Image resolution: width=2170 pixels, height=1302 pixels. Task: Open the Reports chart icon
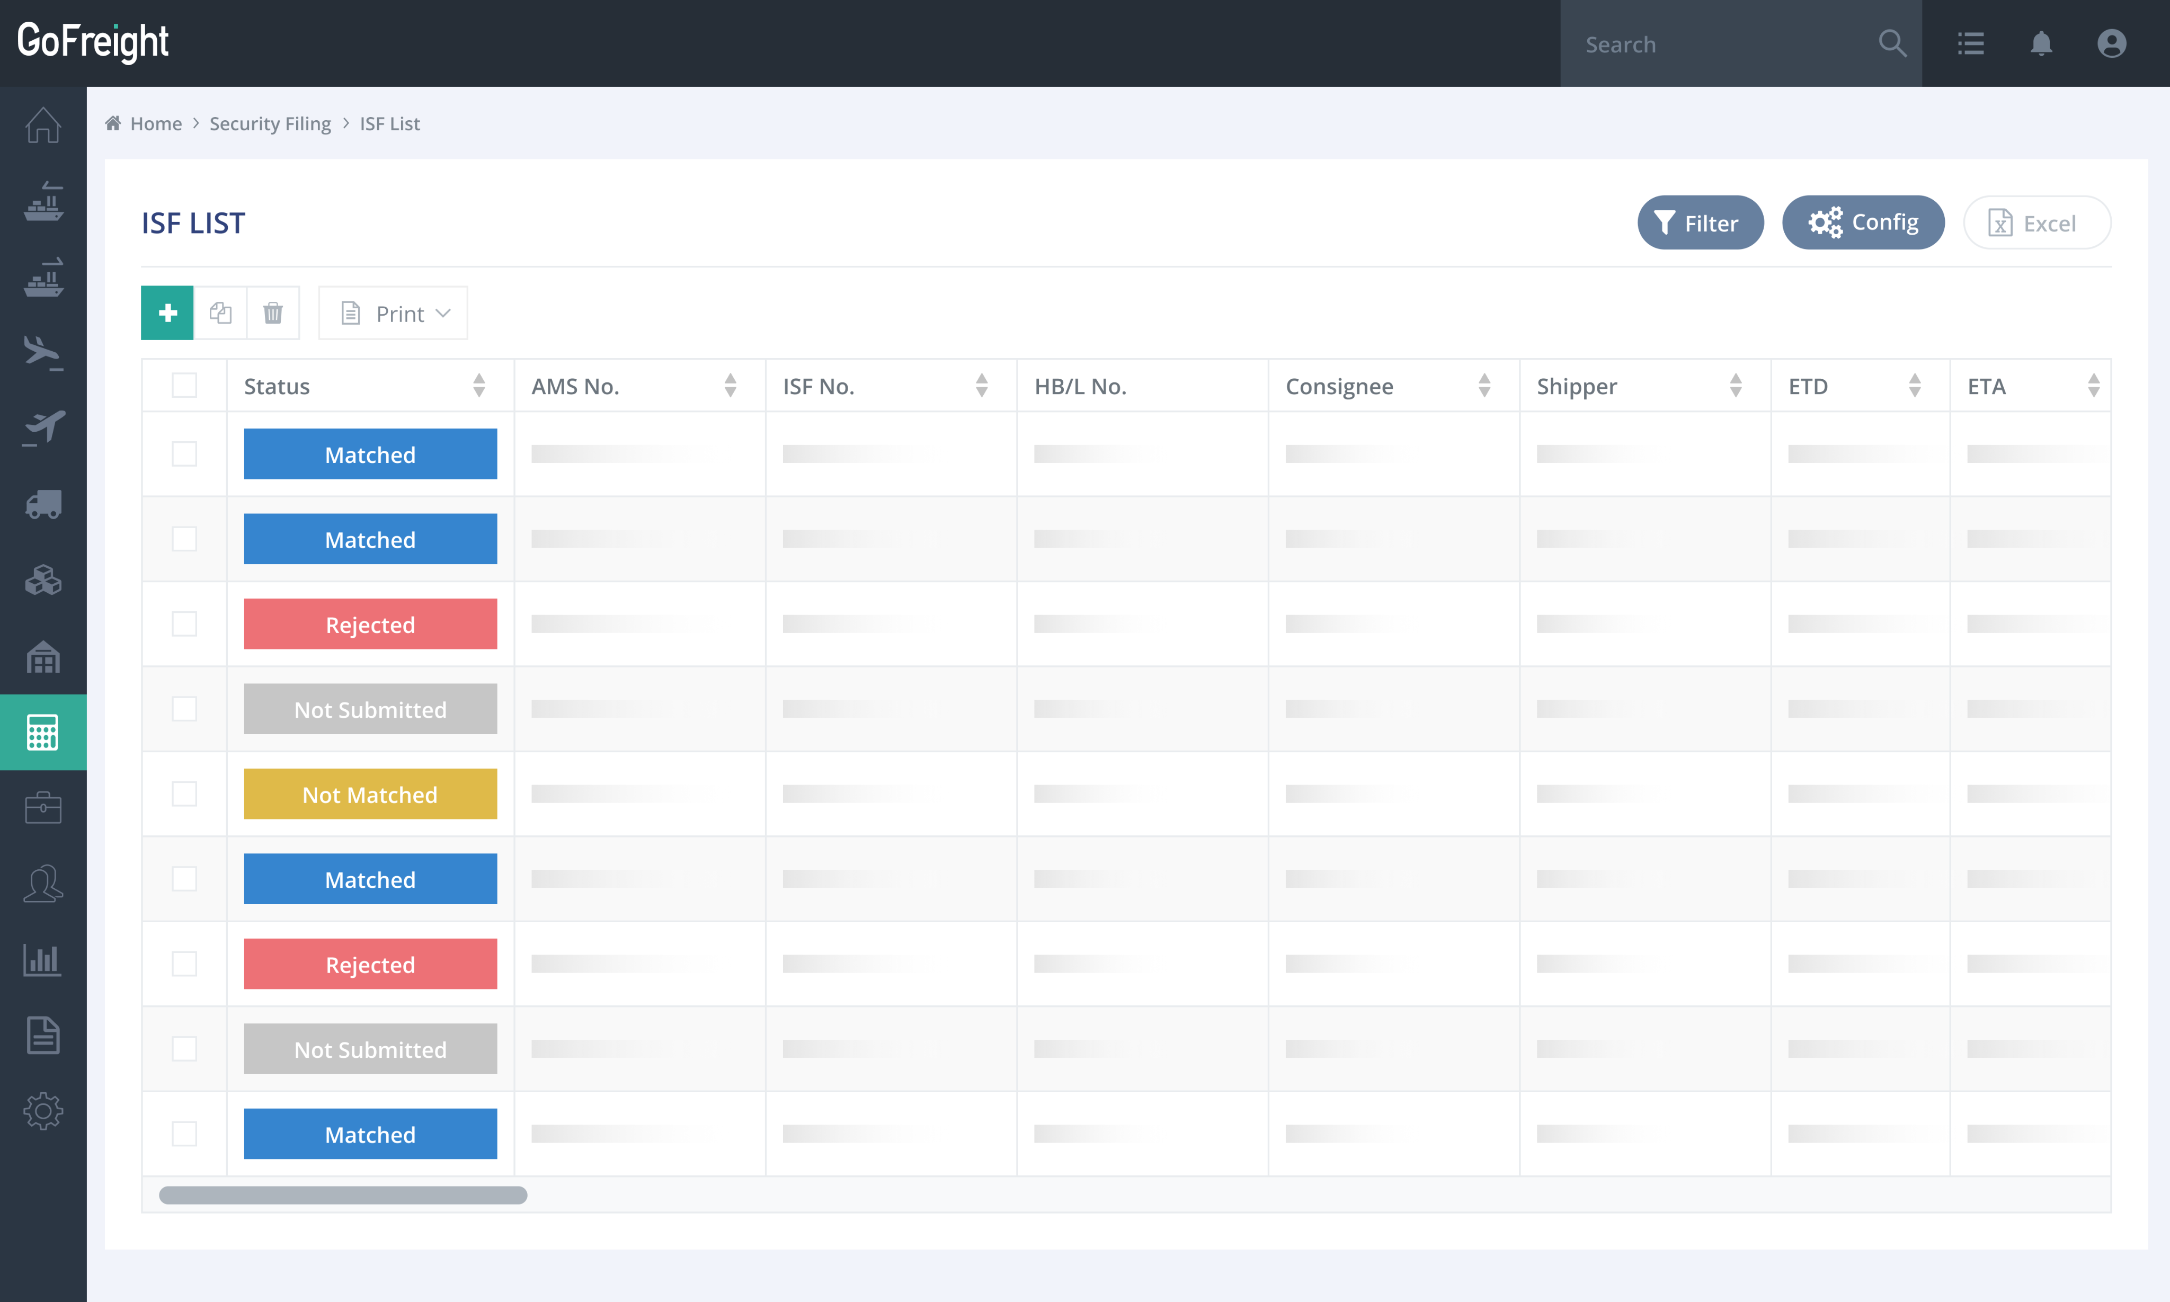pos(43,959)
